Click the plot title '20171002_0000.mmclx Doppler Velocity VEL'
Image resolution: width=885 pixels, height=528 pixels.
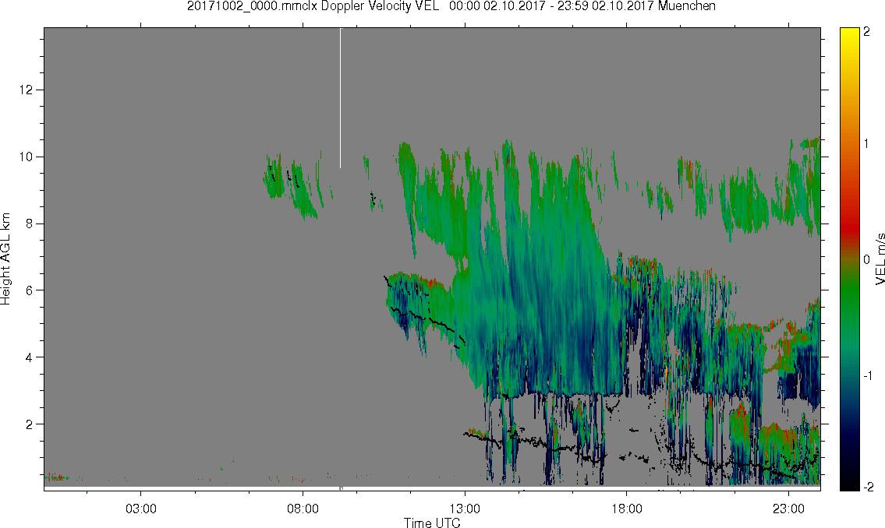(x=313, y=6)
